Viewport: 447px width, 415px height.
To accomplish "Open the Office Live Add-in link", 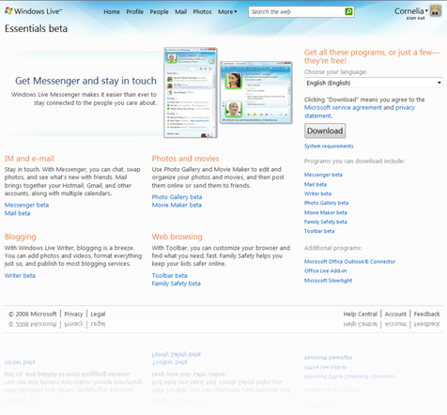I will coord(325,270).
